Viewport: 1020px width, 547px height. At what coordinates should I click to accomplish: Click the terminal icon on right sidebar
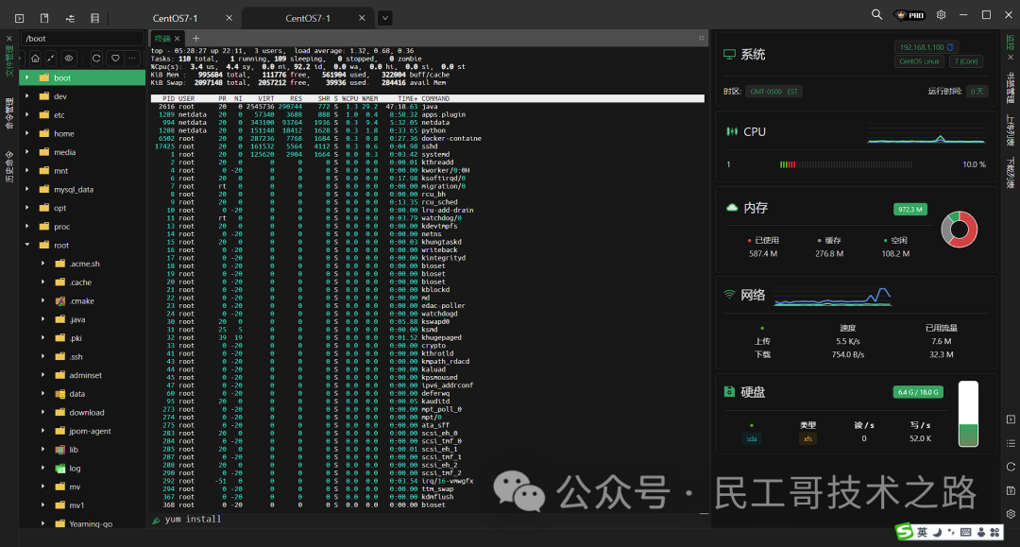coord(1011,419)
